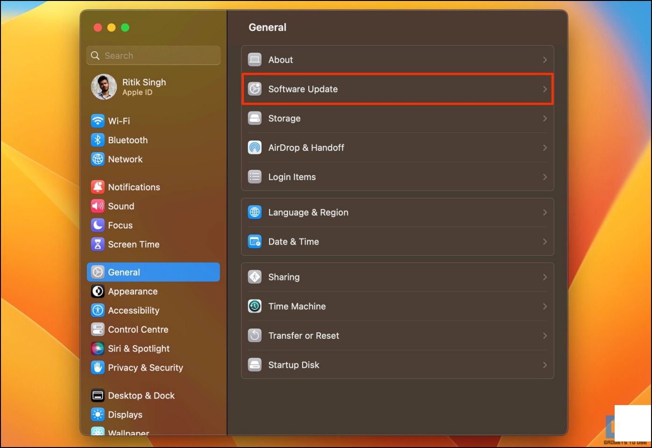Open Startup Disk text label
The image size is (652, 448).
(x=294, y=365)
